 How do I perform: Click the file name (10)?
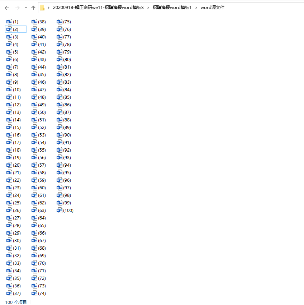click(x=17, y=89)
